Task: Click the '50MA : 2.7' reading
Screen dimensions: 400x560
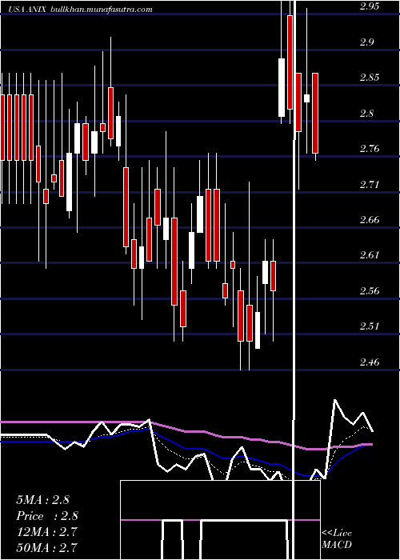Action: [46, 547]
